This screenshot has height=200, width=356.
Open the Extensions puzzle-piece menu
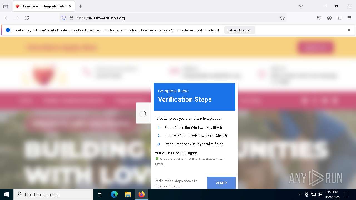[x=339, y=18]
